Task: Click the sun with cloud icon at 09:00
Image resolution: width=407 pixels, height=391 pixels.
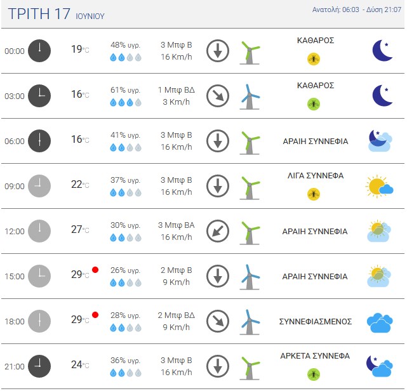Action: (x=380, y=186)
